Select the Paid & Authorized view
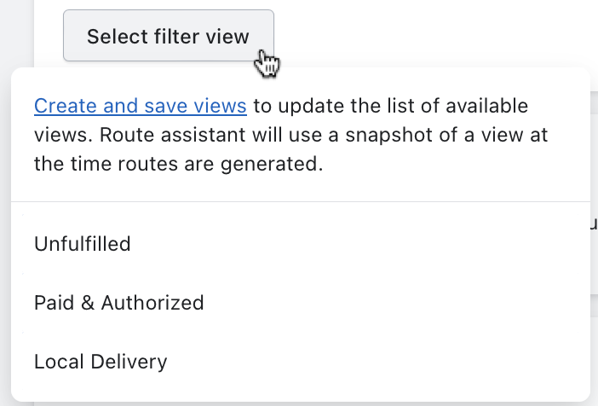The width and height of the screenshot is (598, 406). (x=301, y=303)
